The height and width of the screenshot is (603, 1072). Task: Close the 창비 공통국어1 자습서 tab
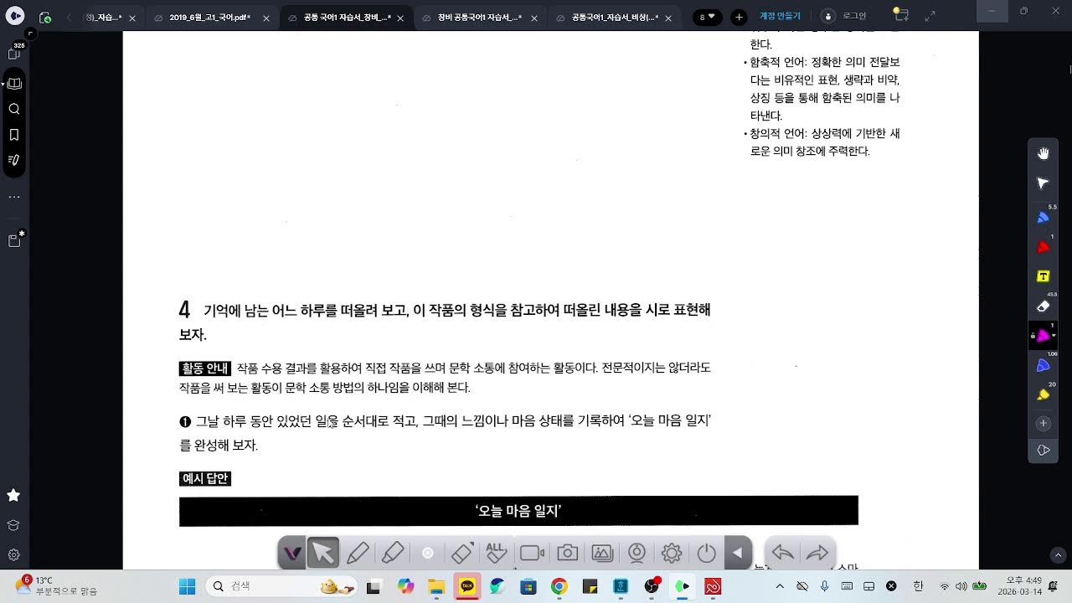point(536,18)
